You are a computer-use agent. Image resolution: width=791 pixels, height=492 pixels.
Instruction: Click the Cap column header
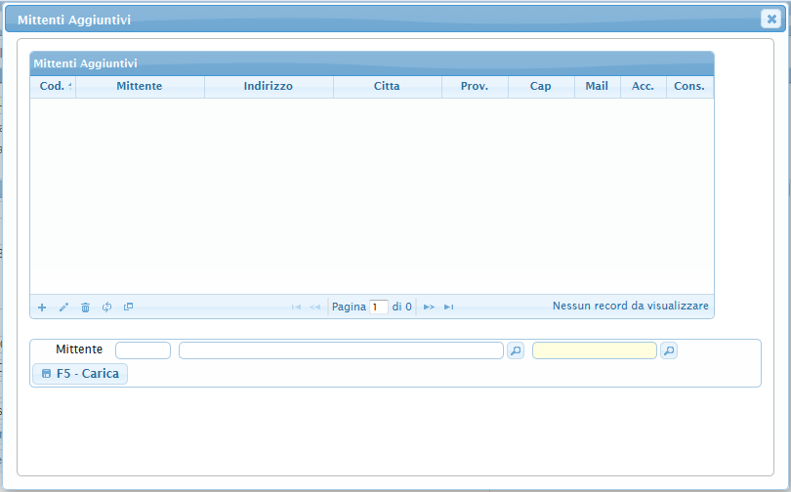[x=540, y=87]
